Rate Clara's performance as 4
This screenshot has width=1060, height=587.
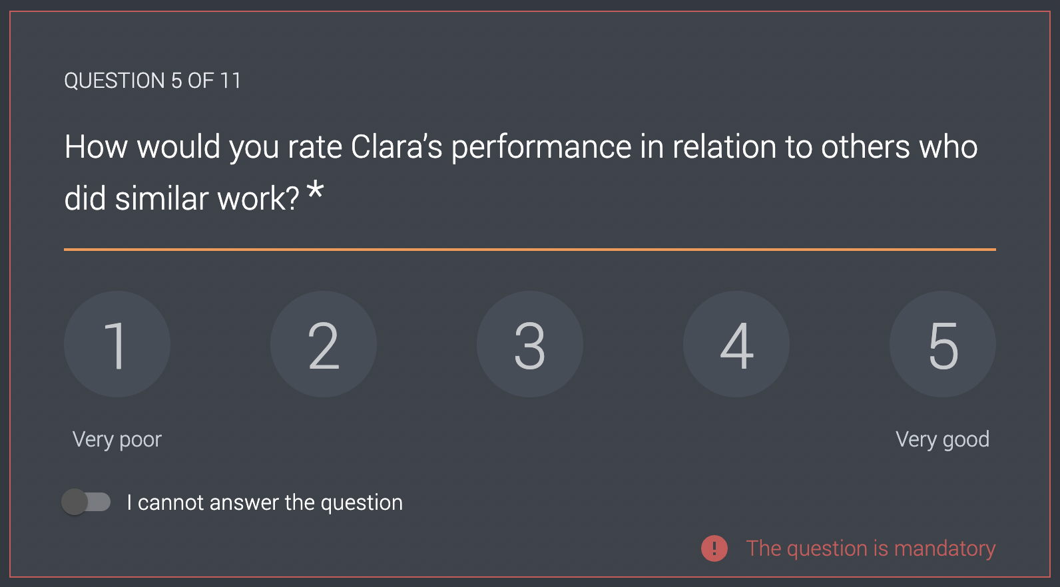pos(736,344)
